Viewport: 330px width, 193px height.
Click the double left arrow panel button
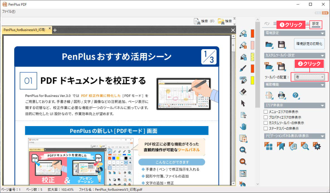pyautogui.click(x=318, y=13)
